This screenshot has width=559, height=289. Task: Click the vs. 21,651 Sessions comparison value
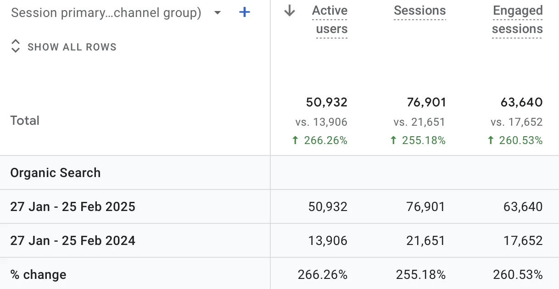[x=419, y=122]
